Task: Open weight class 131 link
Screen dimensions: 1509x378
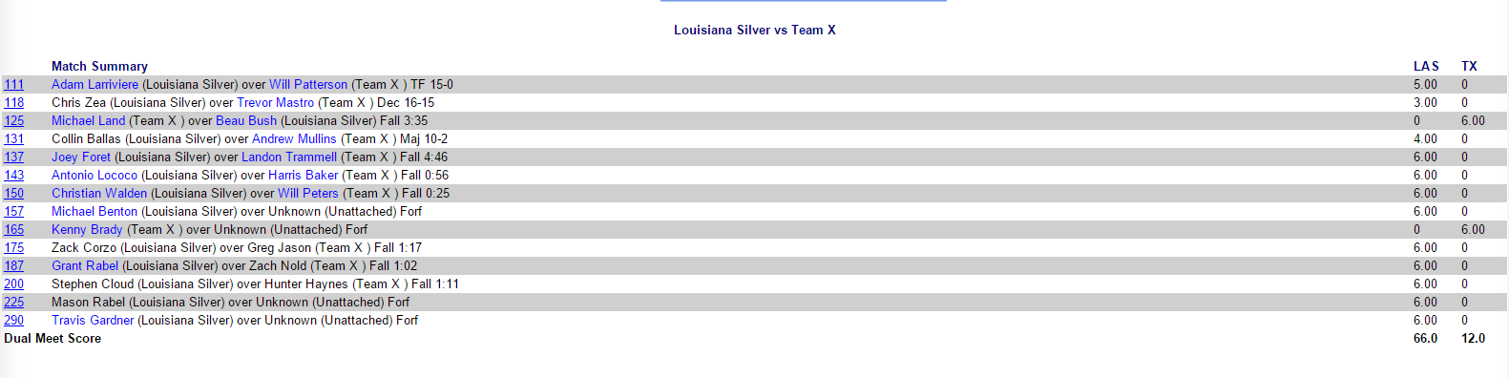Action: [13, 139]
